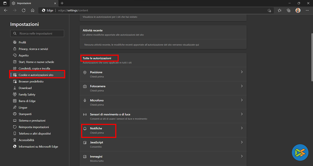Expand the Fotocamera permission chevron
This screenshot has height=166, width=313.
[x=242, y=86]
